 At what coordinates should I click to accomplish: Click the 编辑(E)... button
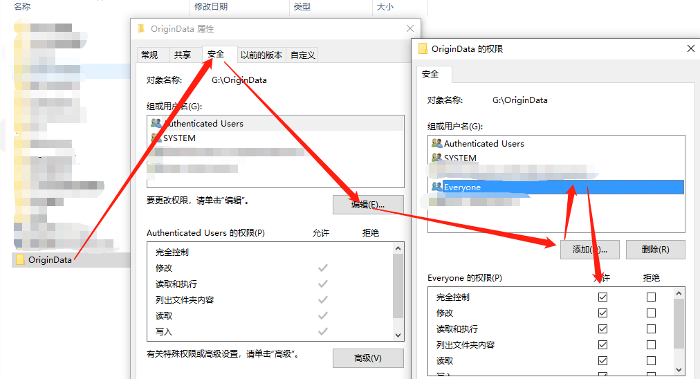(368, 205)
